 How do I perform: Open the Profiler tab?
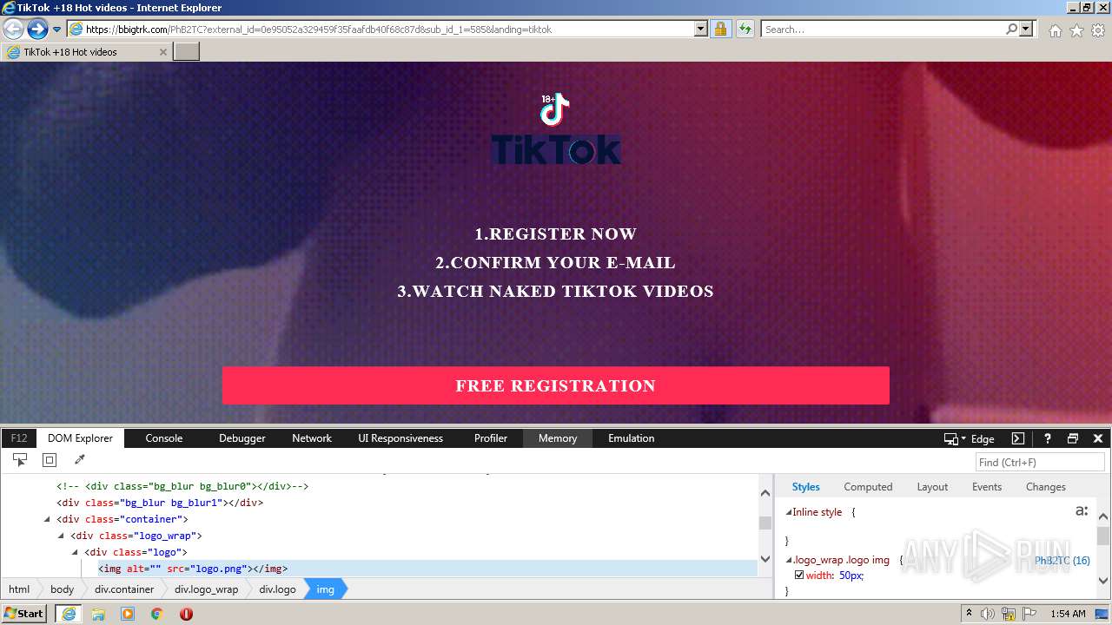pos(491,438)
